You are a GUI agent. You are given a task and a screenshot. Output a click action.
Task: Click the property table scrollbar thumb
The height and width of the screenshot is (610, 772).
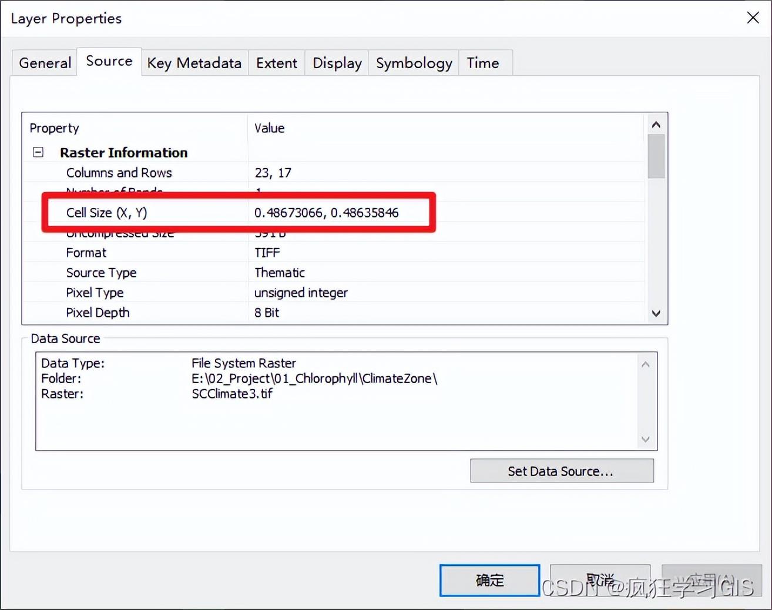tap(656, 156)
